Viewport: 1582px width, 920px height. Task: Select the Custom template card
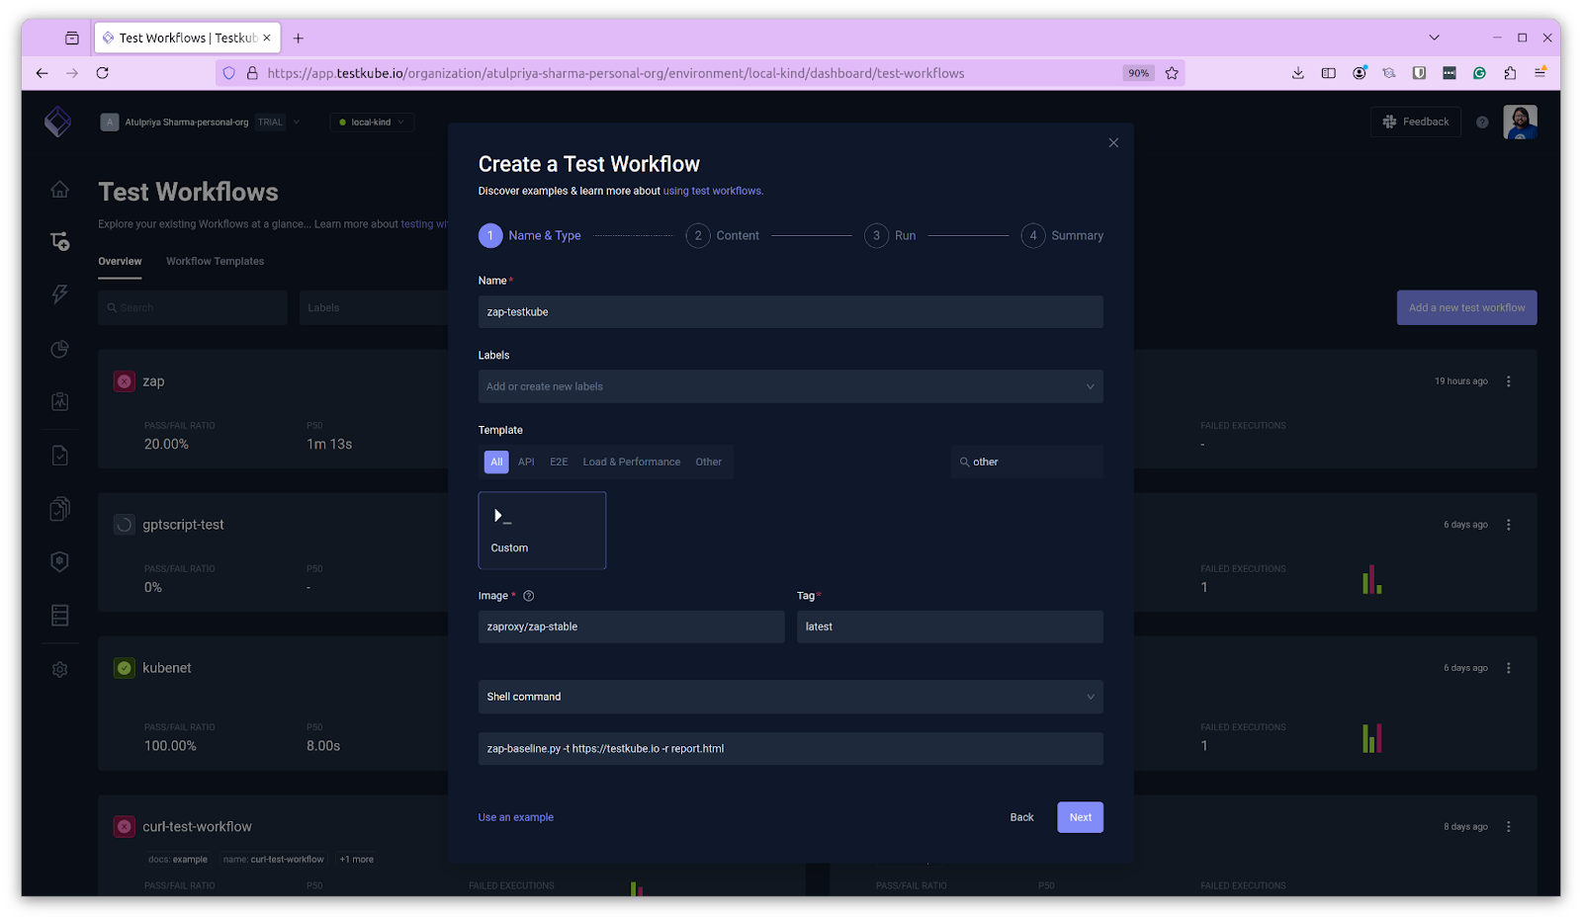[542, 531]
